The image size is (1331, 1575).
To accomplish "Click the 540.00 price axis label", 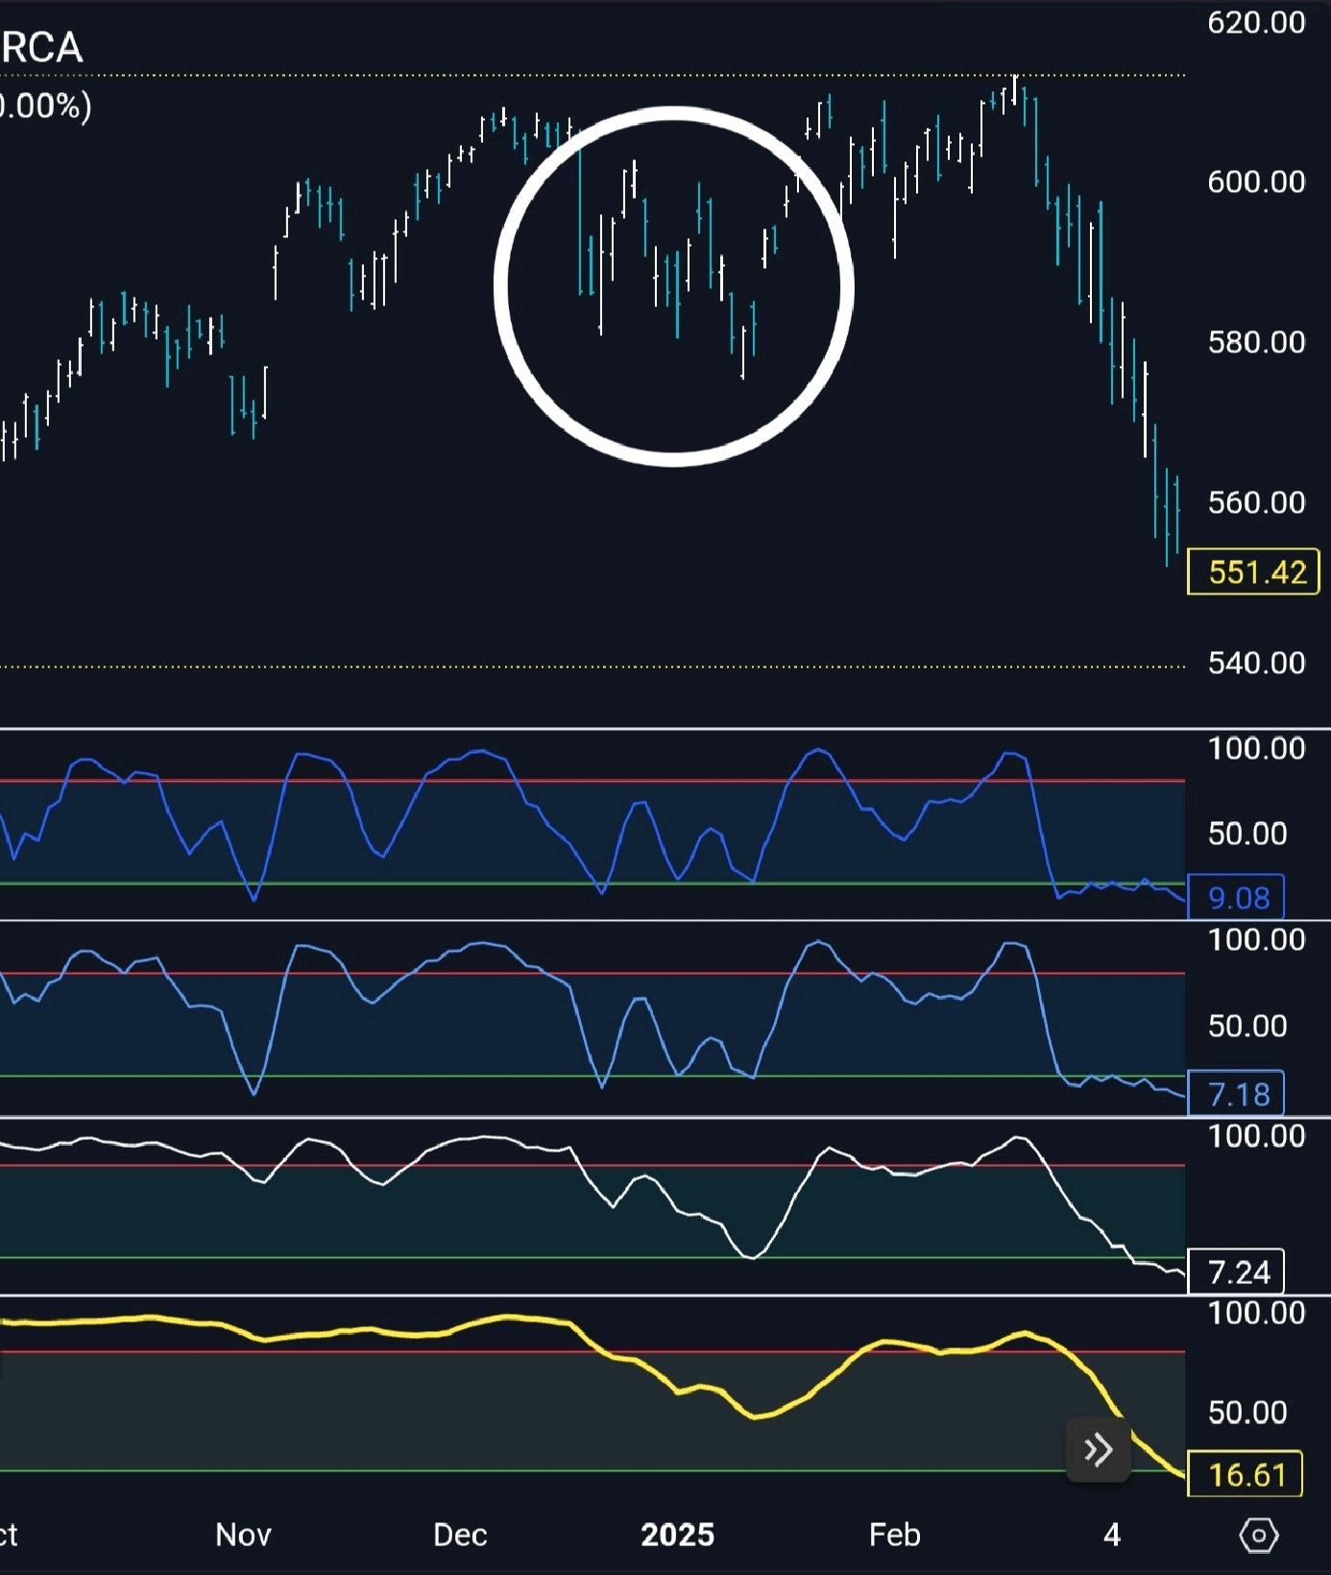I will coord(1256,663).
